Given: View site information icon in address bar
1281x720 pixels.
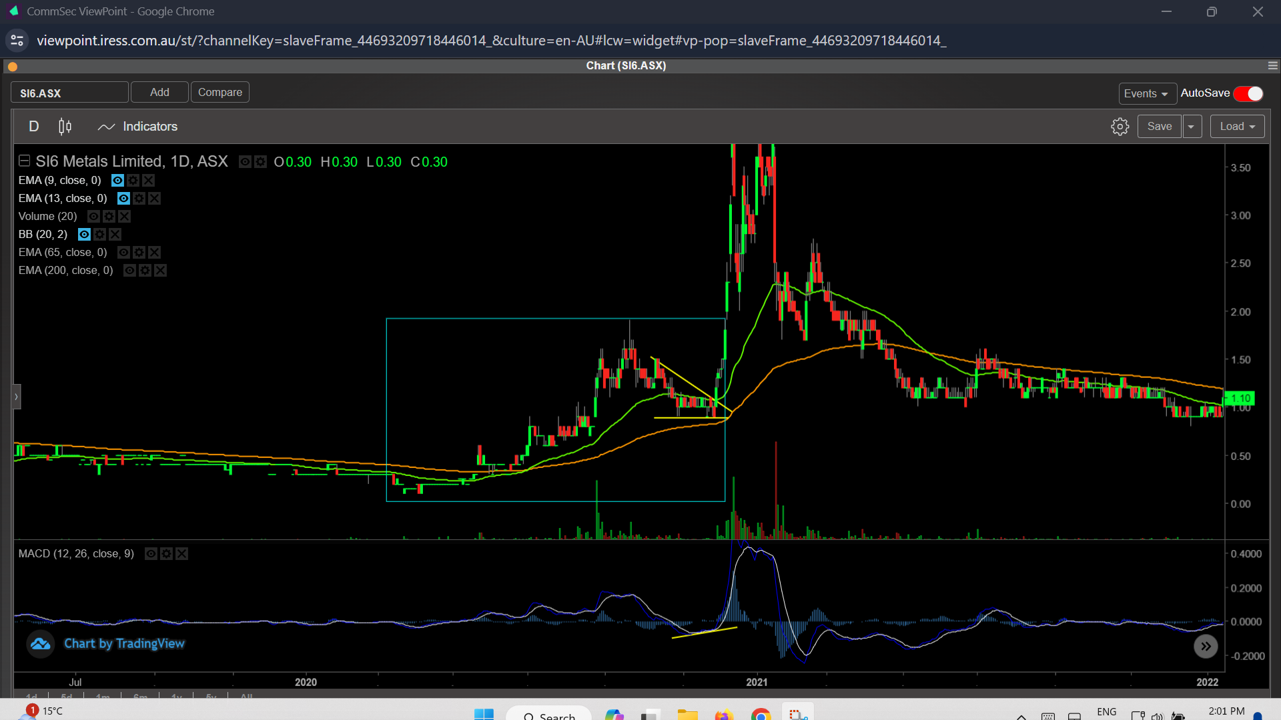Looking at the screenshot, I should click(x=17, y=41).
